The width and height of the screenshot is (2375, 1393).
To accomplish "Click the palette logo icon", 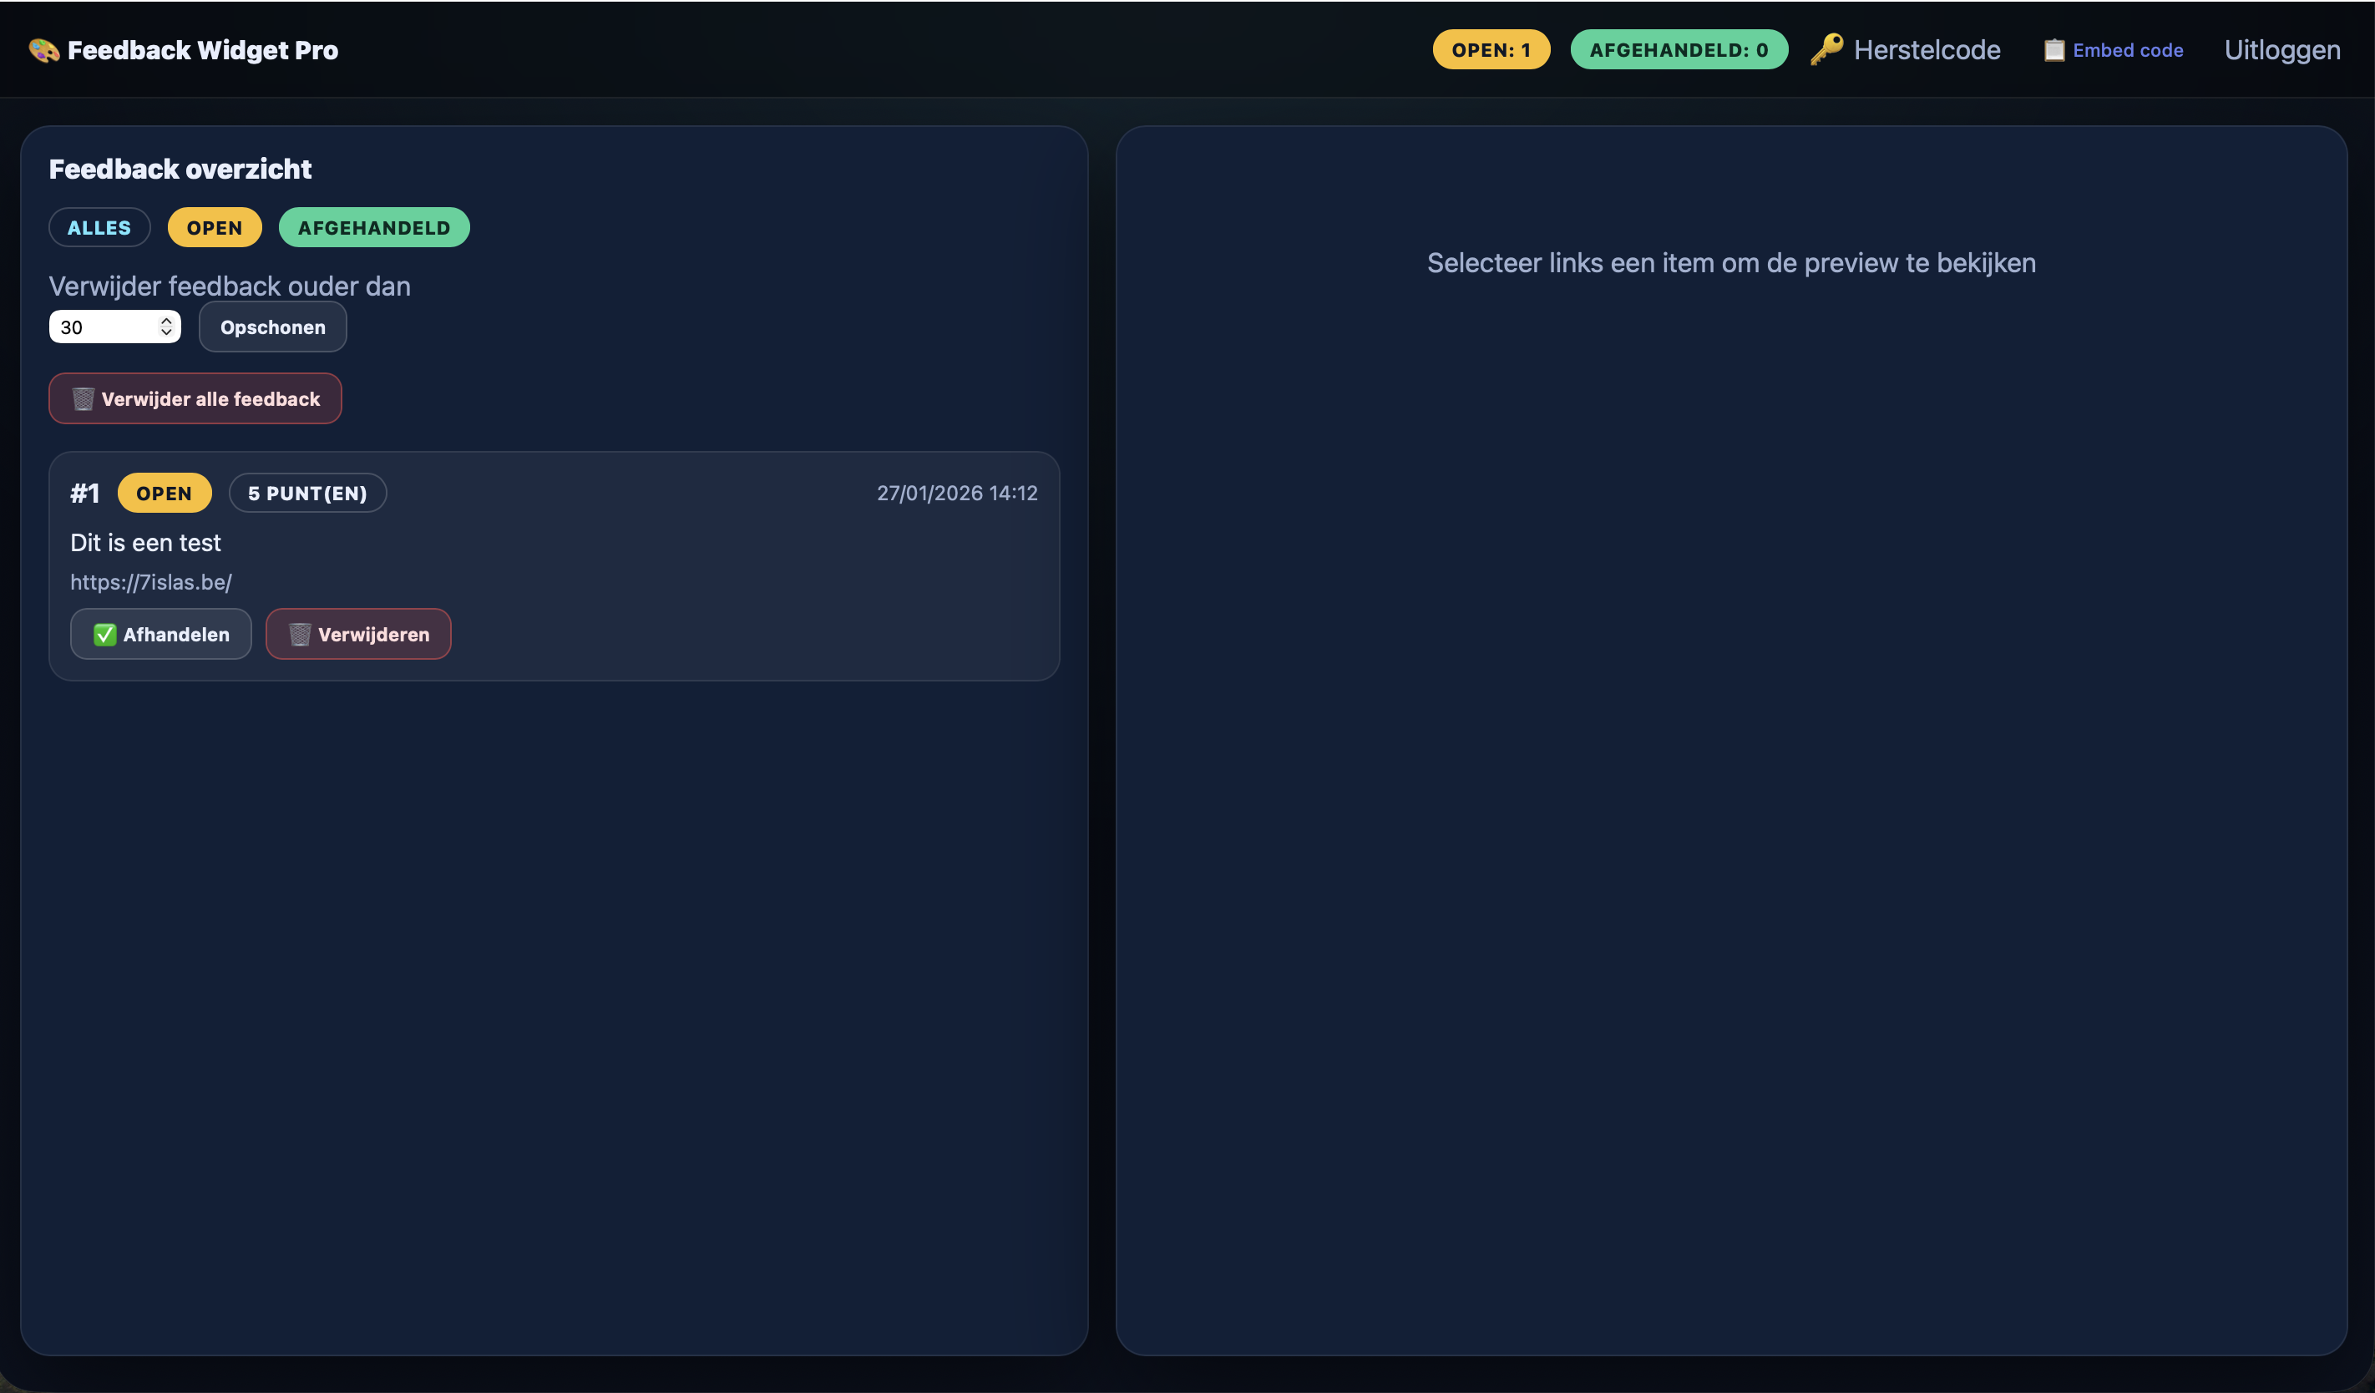I will pyautogui.click(x=43, y=50).
